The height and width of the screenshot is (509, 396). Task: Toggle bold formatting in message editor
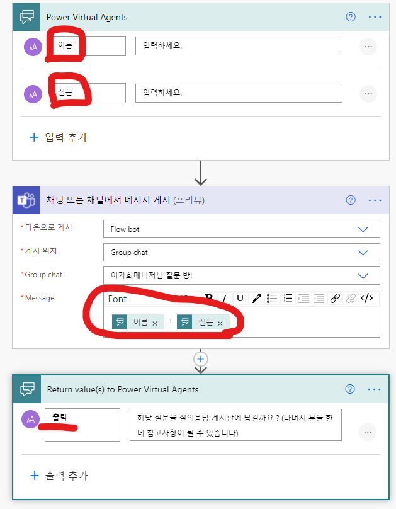(x=209, y=299)
